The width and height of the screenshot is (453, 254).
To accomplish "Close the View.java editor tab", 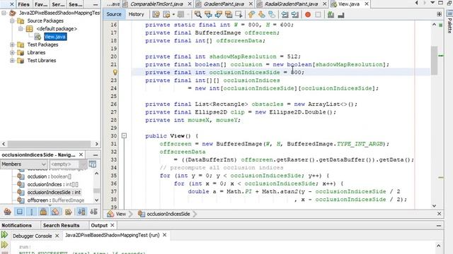I will coord(367,4).
